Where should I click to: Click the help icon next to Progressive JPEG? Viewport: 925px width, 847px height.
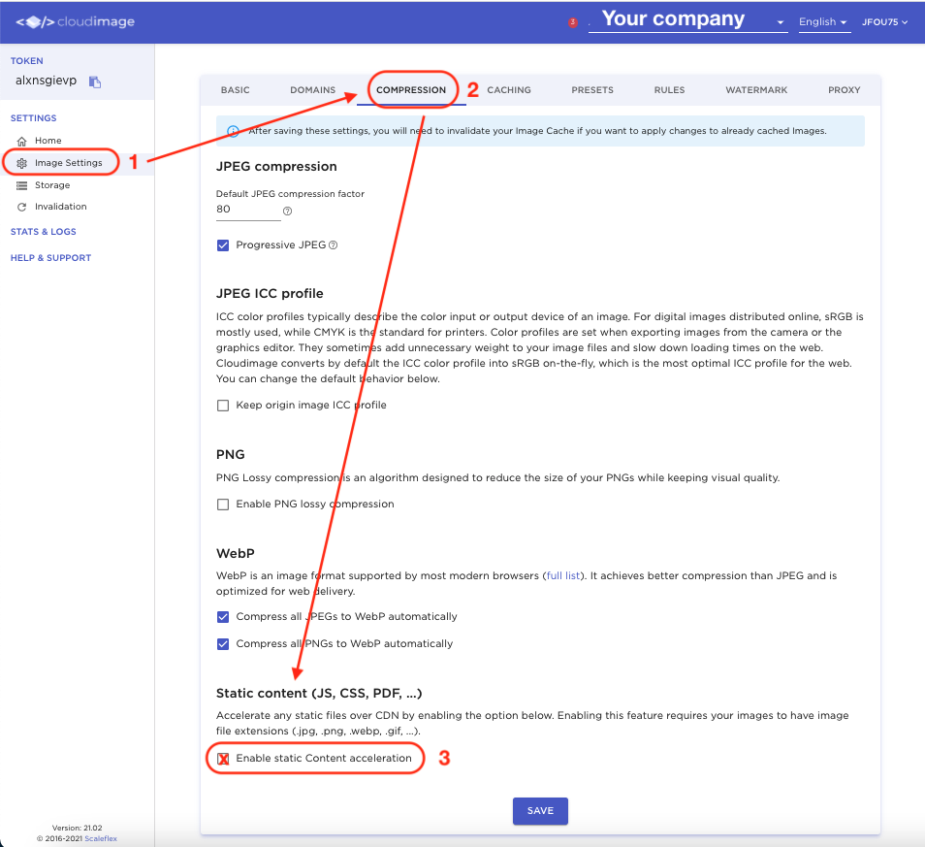pyautogui.click(x=334, y=245)
